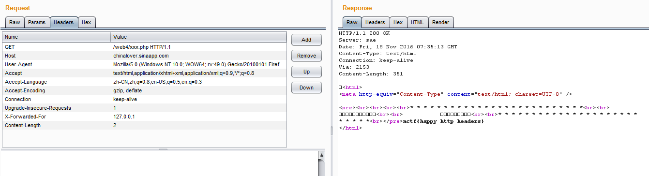Click the split handle between request panes
Screen dimensions: 649x176
coord(163,149)
